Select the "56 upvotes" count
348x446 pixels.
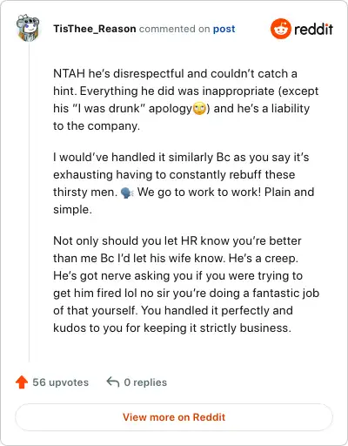point(60,382)
